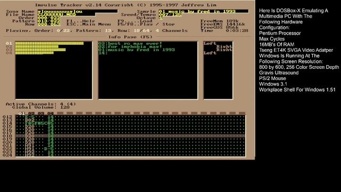Click the 'Pentium Processor' caption line
The width and height of the screenshot is (341, 192).
[x=280, y=33]
